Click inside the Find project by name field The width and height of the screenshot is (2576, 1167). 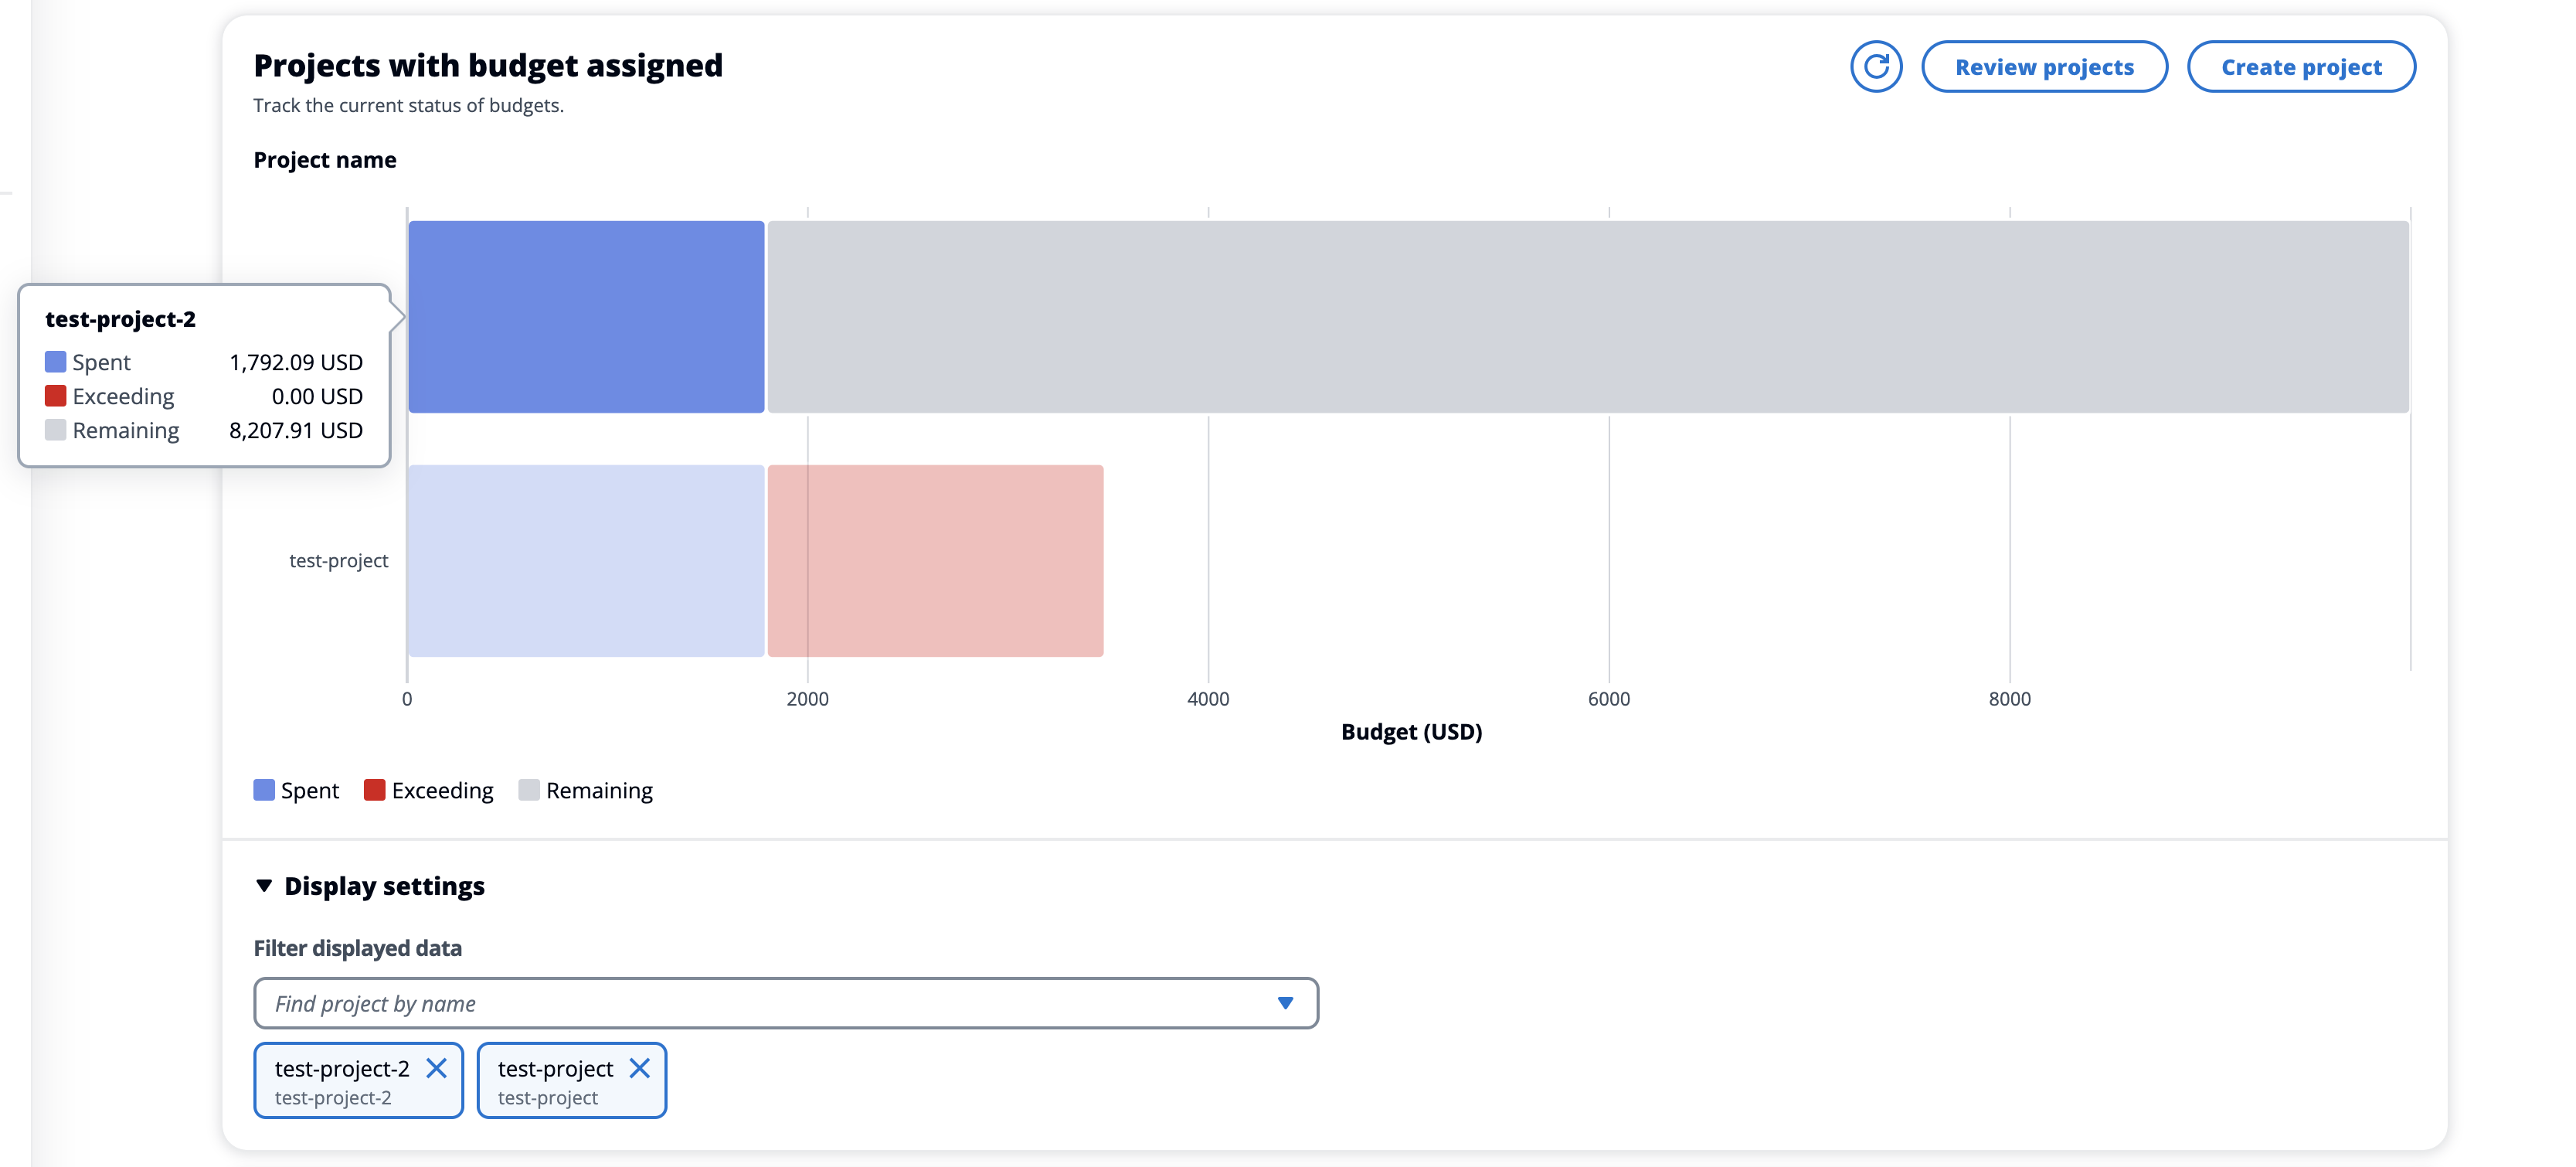click(700, 1003)
